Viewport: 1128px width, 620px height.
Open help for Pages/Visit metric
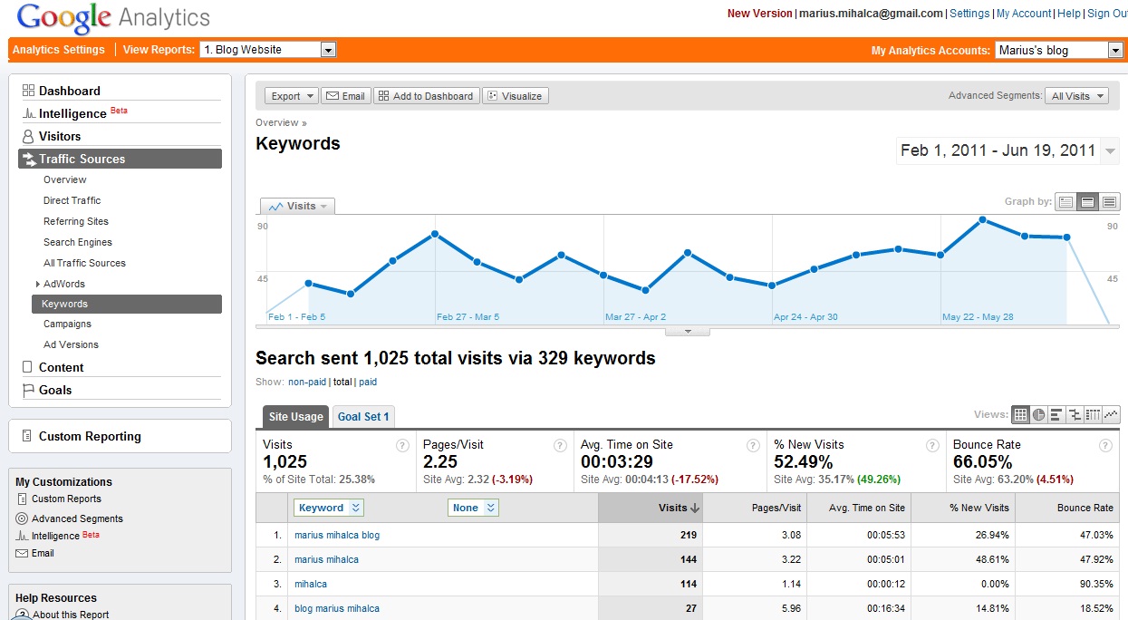click(560, 445)
